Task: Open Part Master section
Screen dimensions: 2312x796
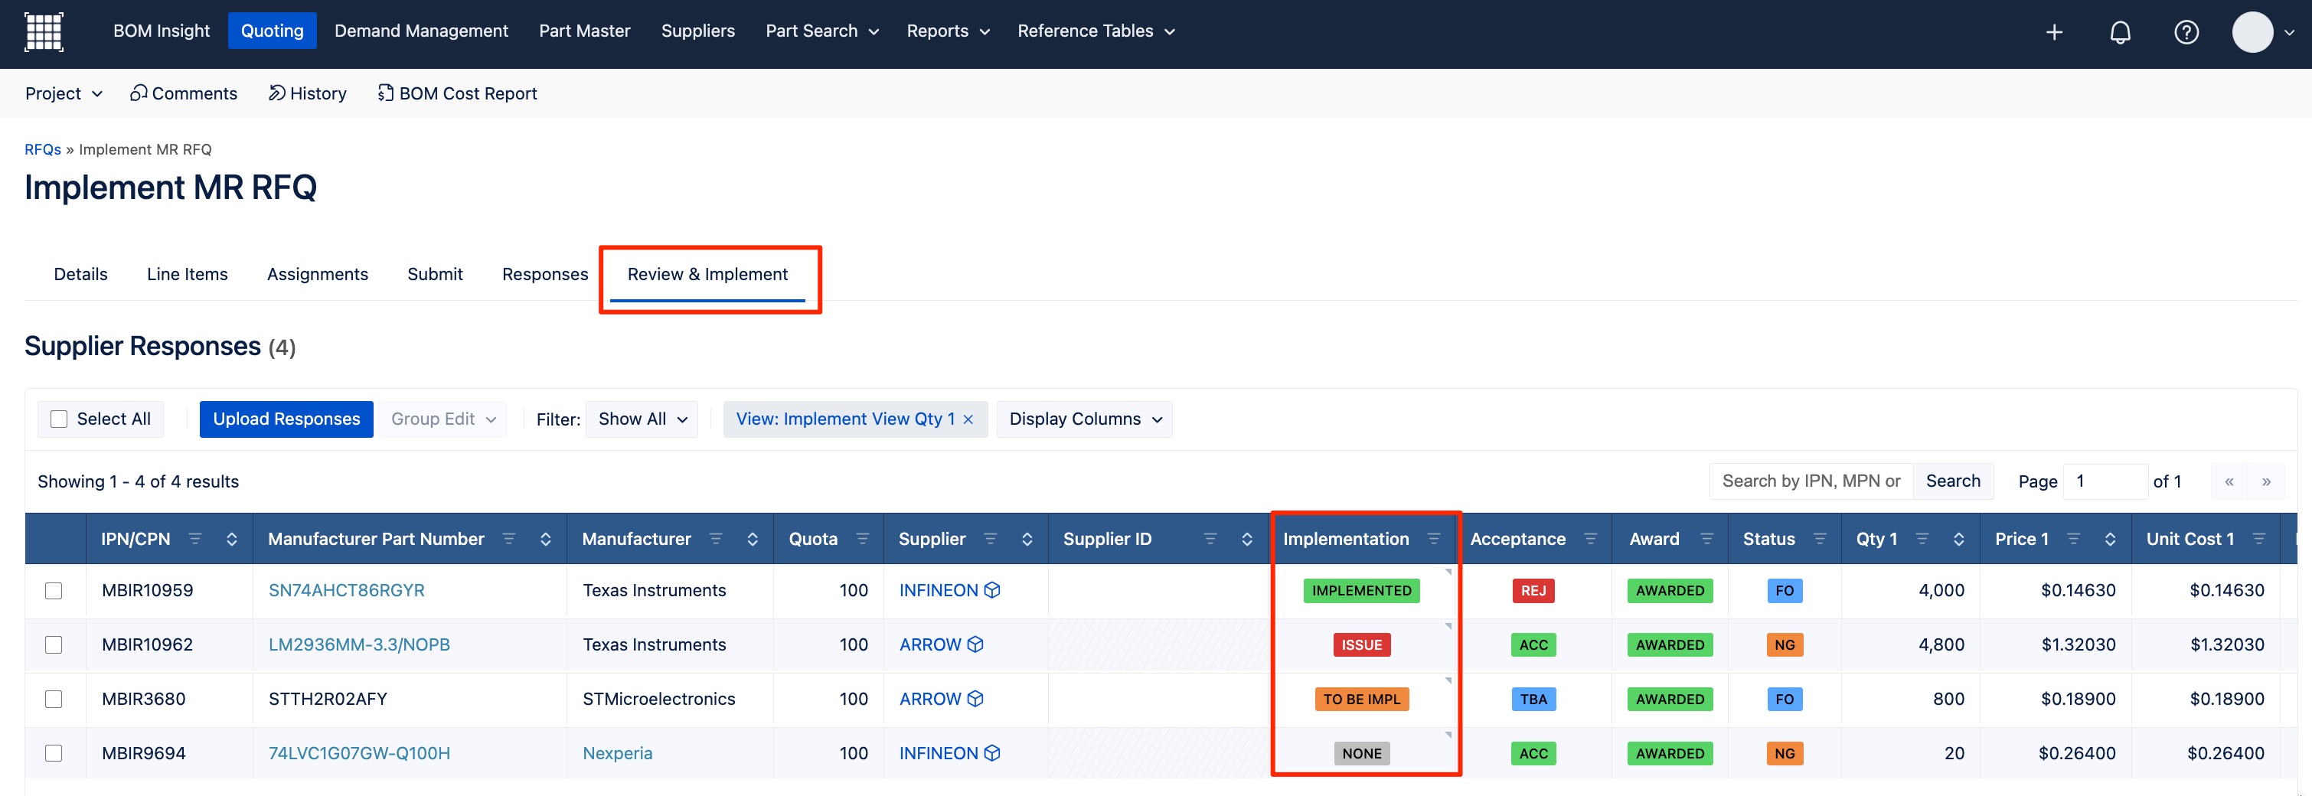Action: (x=584, y=31)
